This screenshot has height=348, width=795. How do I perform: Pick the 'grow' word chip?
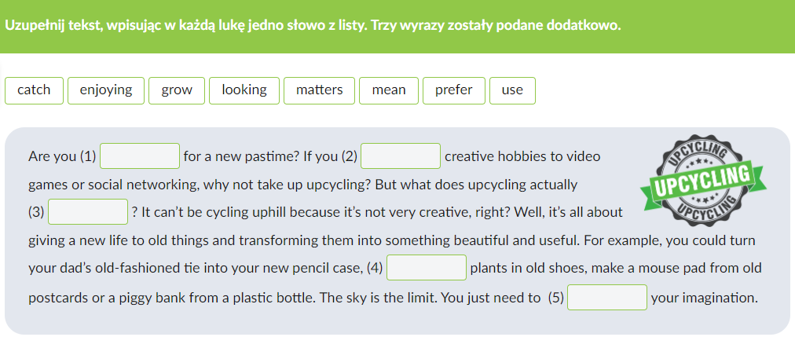coord(177,90)
